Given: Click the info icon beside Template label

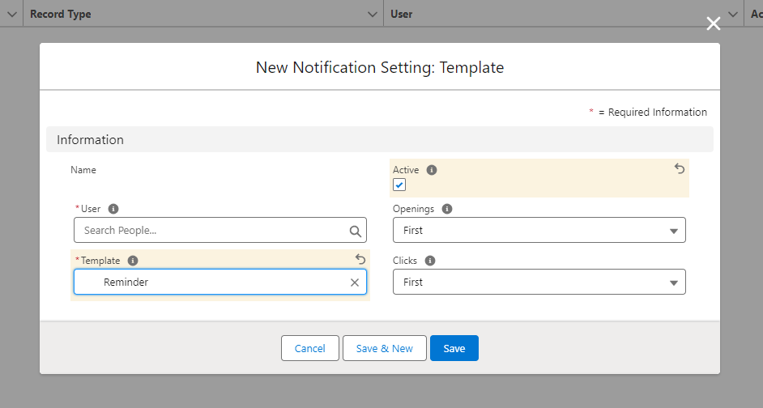Looking at the screenshot, I should [133, 261].
